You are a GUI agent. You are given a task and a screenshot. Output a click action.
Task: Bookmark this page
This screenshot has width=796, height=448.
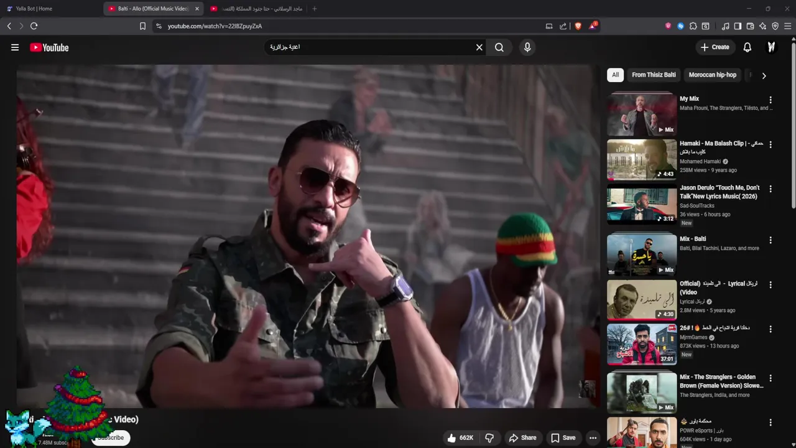click(142, 26)
